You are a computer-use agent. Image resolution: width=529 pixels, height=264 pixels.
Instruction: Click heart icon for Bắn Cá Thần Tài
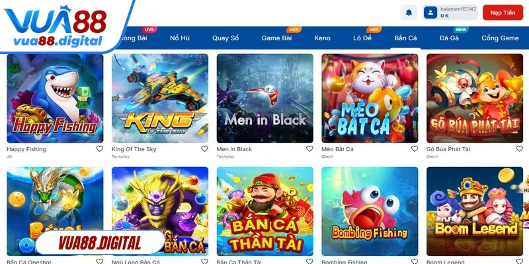tap(309, 261)
